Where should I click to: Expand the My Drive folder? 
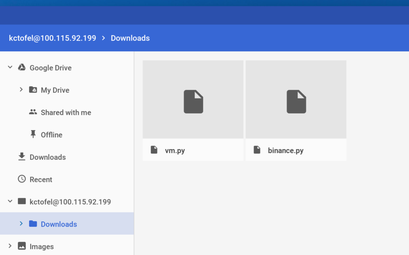22,90
